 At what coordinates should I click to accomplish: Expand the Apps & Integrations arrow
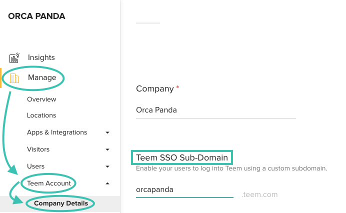coord(107,132)
